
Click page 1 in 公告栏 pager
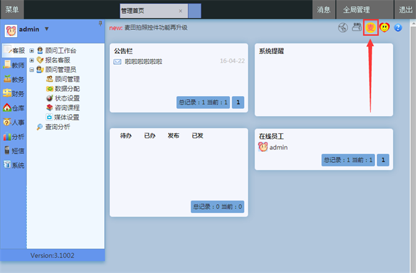(x=238, y=102)
